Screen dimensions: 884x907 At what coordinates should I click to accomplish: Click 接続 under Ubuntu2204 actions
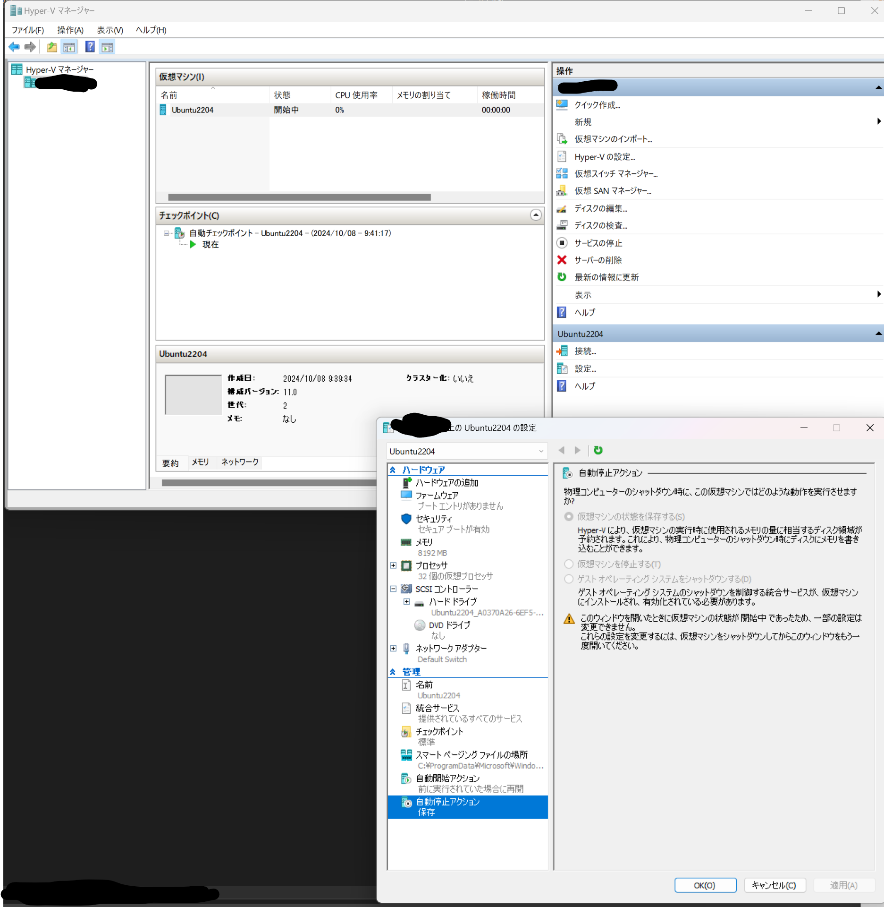click(585, 351)
